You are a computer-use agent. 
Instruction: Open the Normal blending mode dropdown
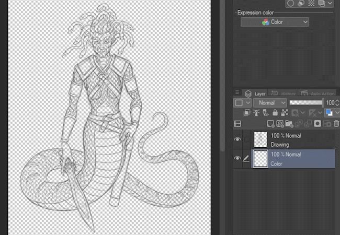(270, 102)
